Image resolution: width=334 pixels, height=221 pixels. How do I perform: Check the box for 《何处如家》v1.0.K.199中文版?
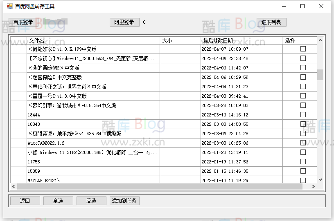pos(303,49)
